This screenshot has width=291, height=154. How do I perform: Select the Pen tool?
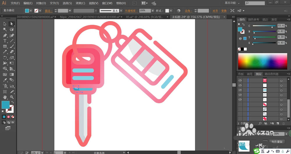[5, 35]
